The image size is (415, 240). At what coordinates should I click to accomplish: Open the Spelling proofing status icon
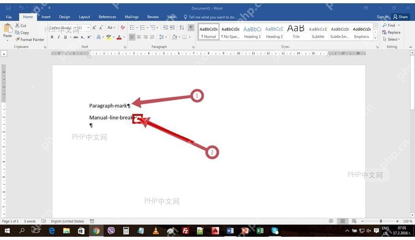click(x=44, y=221)
